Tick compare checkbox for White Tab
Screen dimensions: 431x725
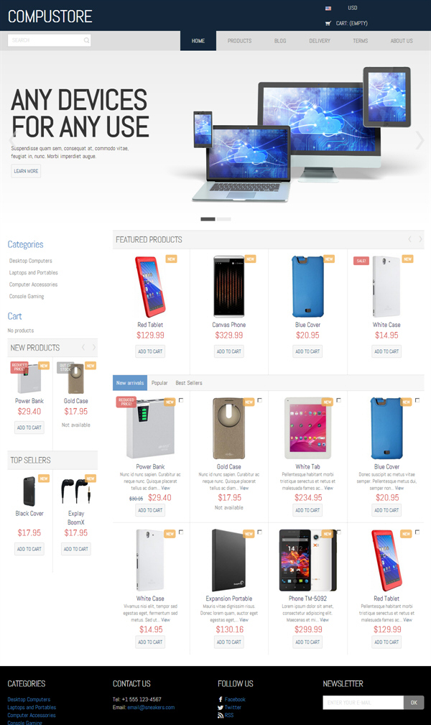338,400
